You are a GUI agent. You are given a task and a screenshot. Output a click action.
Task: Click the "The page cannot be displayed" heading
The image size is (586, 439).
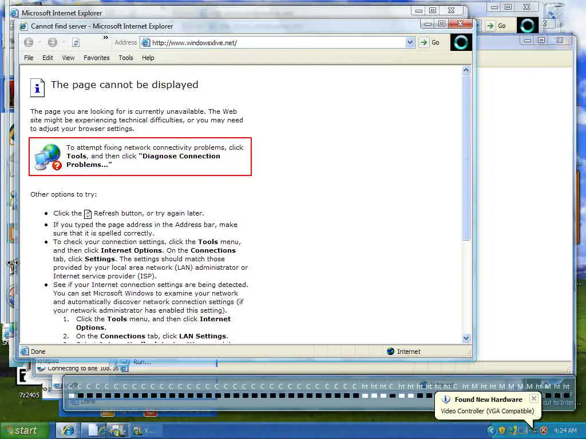pyautogui.click(x=124, y=85)
